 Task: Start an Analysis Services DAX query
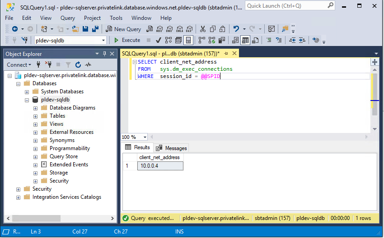point(189,29)
